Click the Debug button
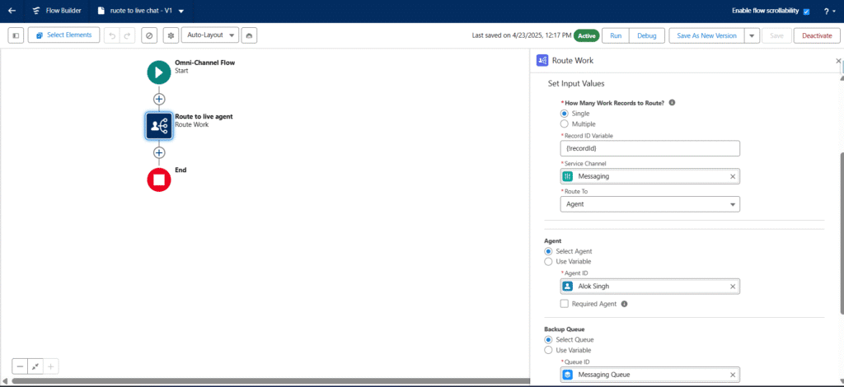The image size is (844, 387). click(x=647, y=35)
